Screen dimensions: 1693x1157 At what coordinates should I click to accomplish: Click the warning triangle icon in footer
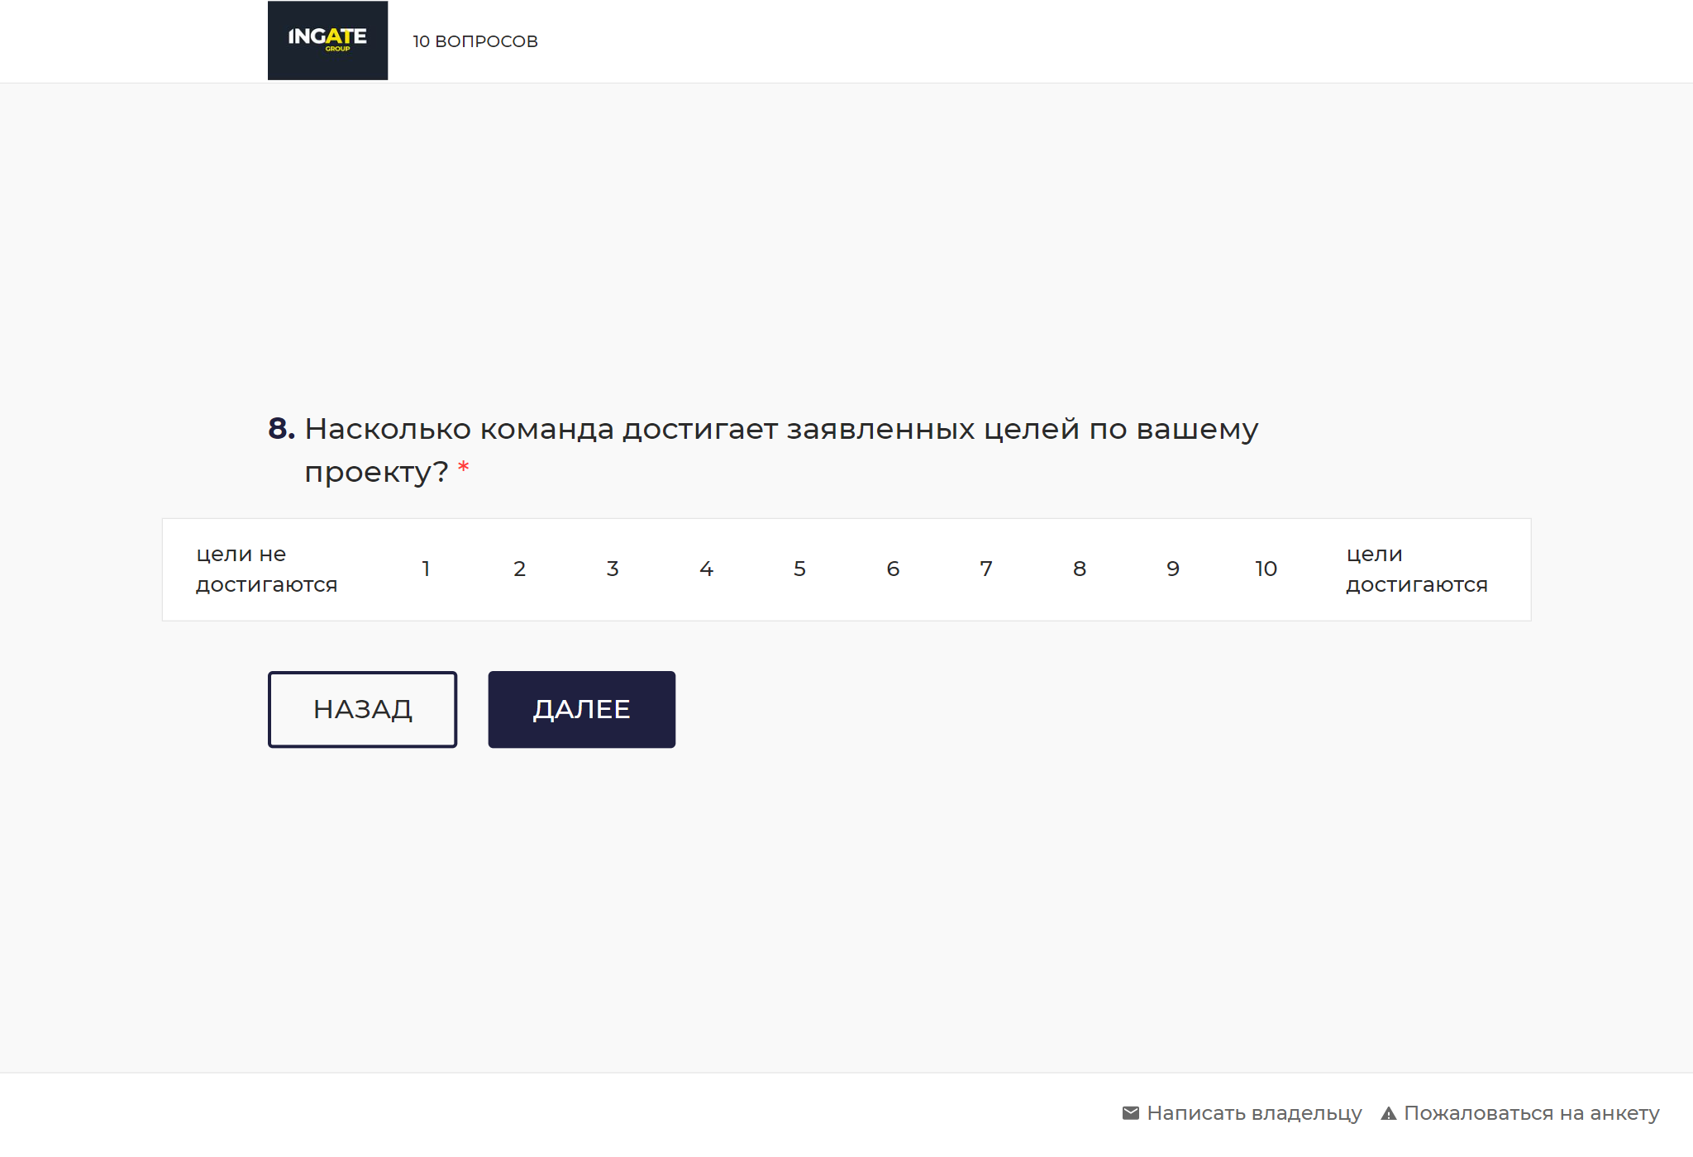tap(1390, 1113)
